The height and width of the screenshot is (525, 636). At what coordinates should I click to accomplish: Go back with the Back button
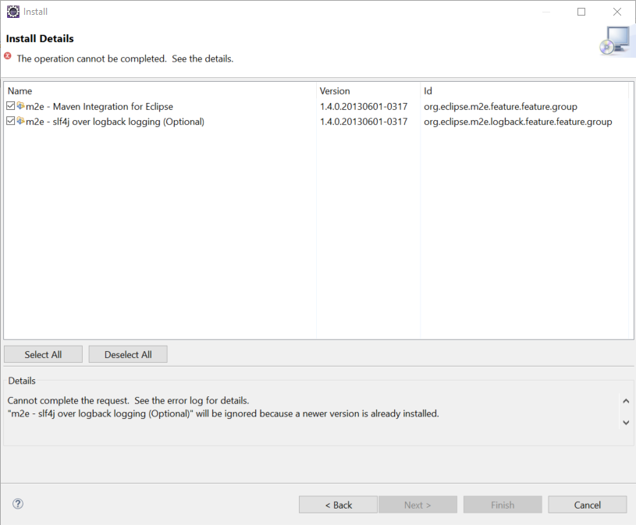tap(338, 505)
